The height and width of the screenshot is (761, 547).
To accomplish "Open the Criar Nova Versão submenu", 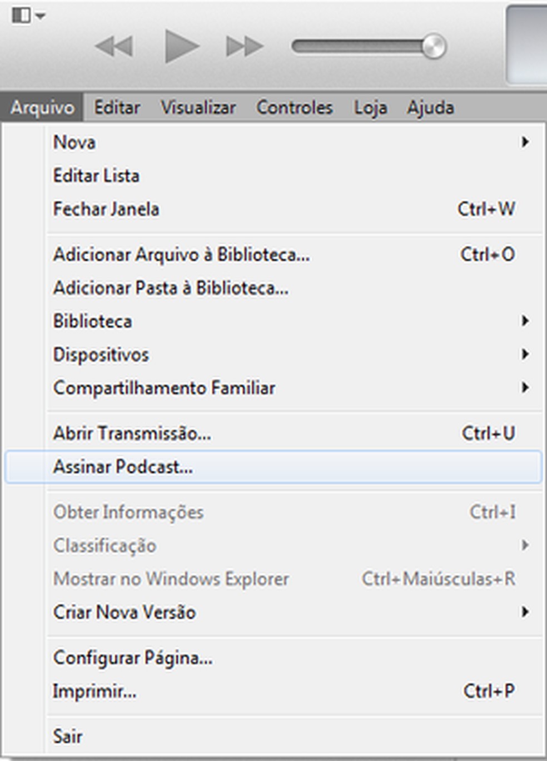I will 124,613.
